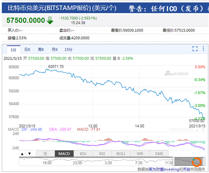This screenshot has width=209, height=173.
Task: Click the left handle of range selector
Action: (174, 161)
